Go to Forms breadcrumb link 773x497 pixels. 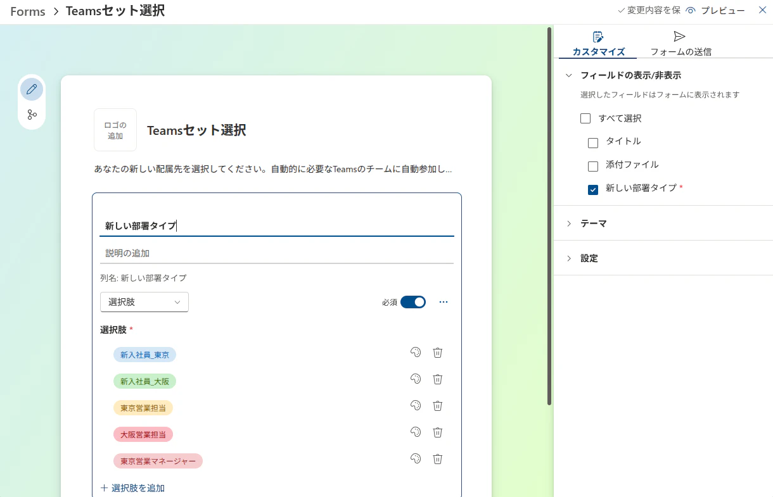(x=28, y=11)
